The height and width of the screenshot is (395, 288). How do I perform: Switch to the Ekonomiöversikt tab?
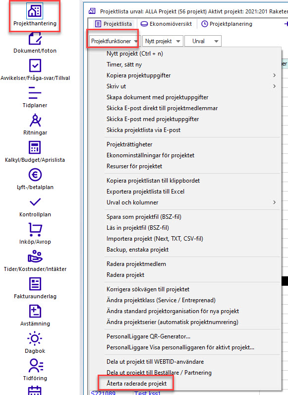tap(166, 24)
